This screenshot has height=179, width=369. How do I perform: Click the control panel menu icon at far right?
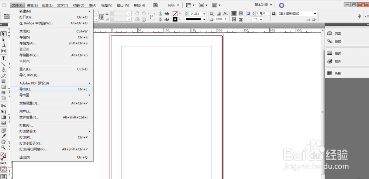[367, 16]
